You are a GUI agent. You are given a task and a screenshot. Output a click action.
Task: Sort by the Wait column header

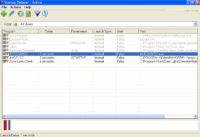tap(127, 32)
